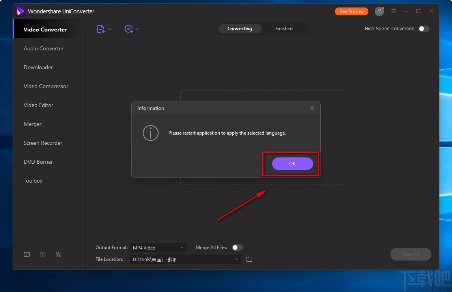452x292 pixels.
Task: Toggle Merge All Files switch
Action: (237, 248)
